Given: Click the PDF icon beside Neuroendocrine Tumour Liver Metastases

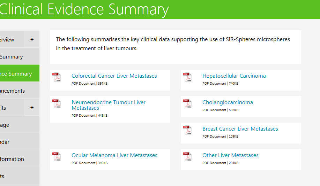Looking at the screenshot, I should [x=57, y=103].
